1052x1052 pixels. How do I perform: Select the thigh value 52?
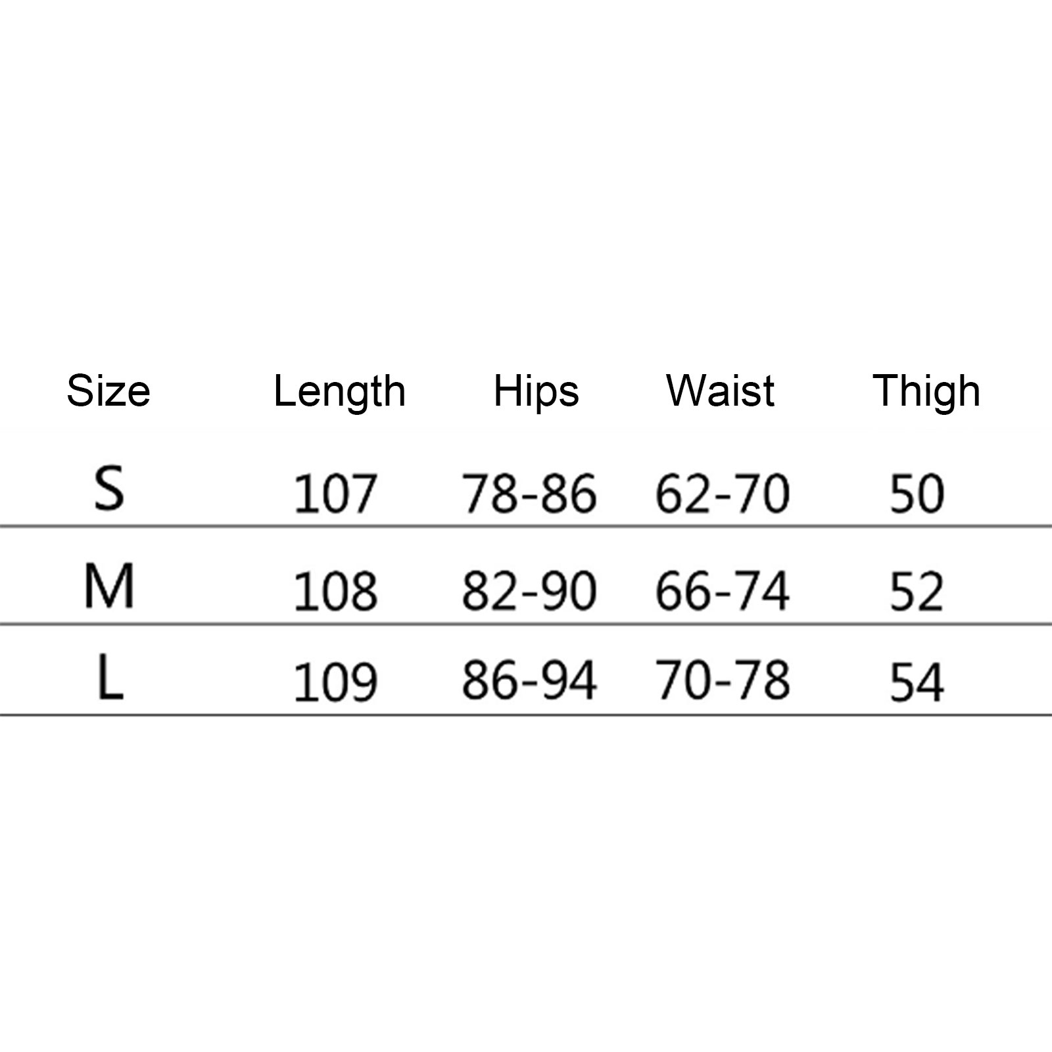[917, 590]
